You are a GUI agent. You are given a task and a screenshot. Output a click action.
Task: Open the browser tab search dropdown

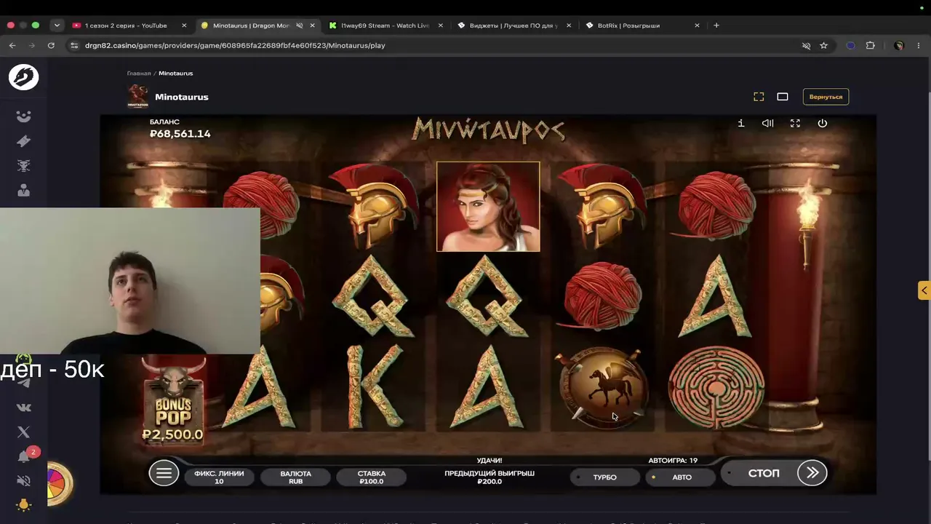tap(57, 25)
